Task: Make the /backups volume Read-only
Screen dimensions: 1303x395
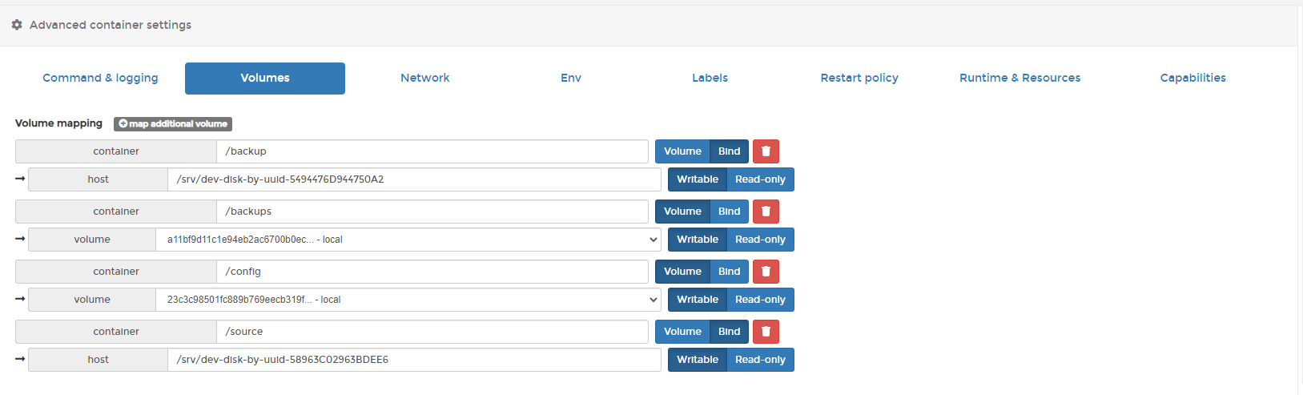Action: click(x=760, y=240)
